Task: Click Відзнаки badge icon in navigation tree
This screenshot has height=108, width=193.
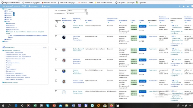Action: coord(7,25)
